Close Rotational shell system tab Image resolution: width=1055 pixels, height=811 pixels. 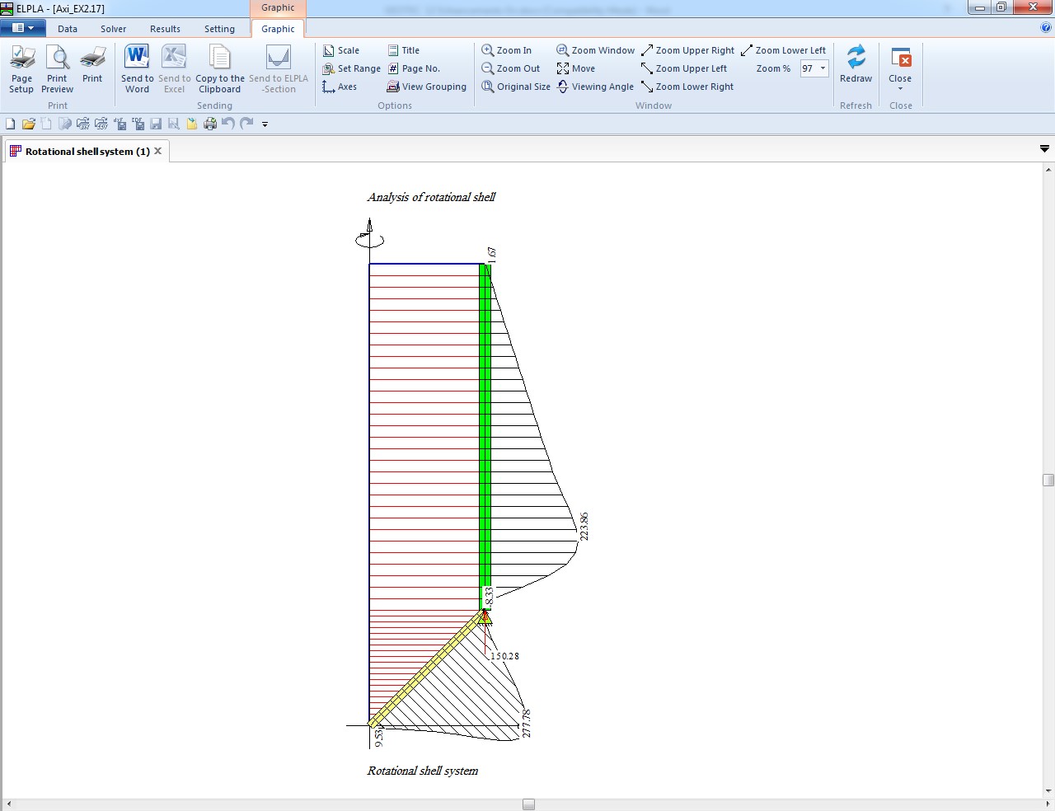pos(158,151)
